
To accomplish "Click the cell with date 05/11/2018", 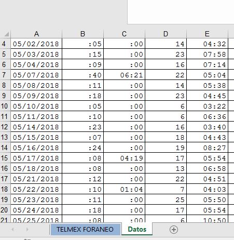I will click(x=36, y=116).
